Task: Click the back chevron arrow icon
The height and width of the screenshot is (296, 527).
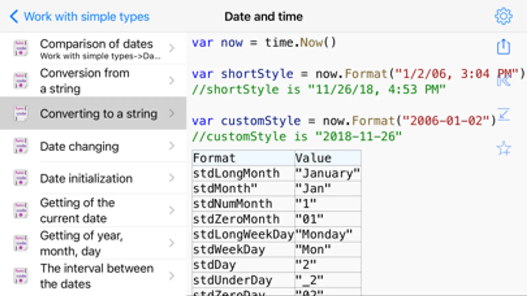Action: pos(14,16)
